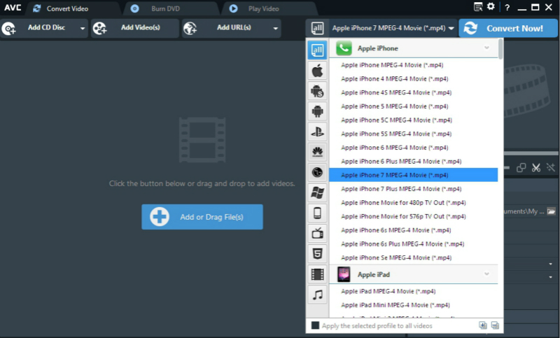Open the Add CD Disc dropdown arrow
Screen dimensions: 560x338
pyautogui.click(x=83, y=28)
